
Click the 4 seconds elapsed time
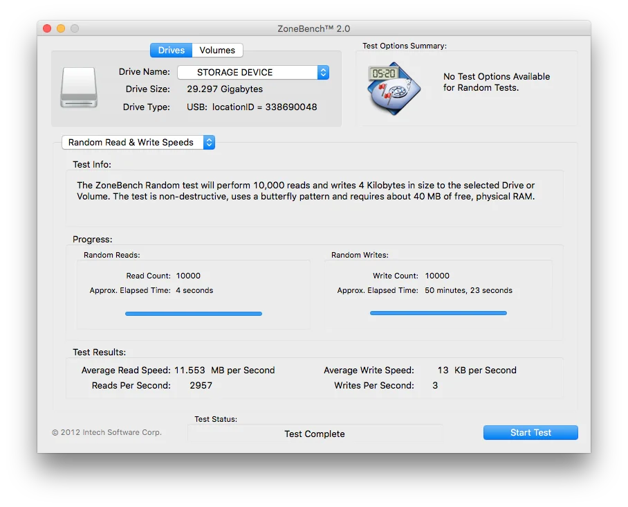[194, 290]
